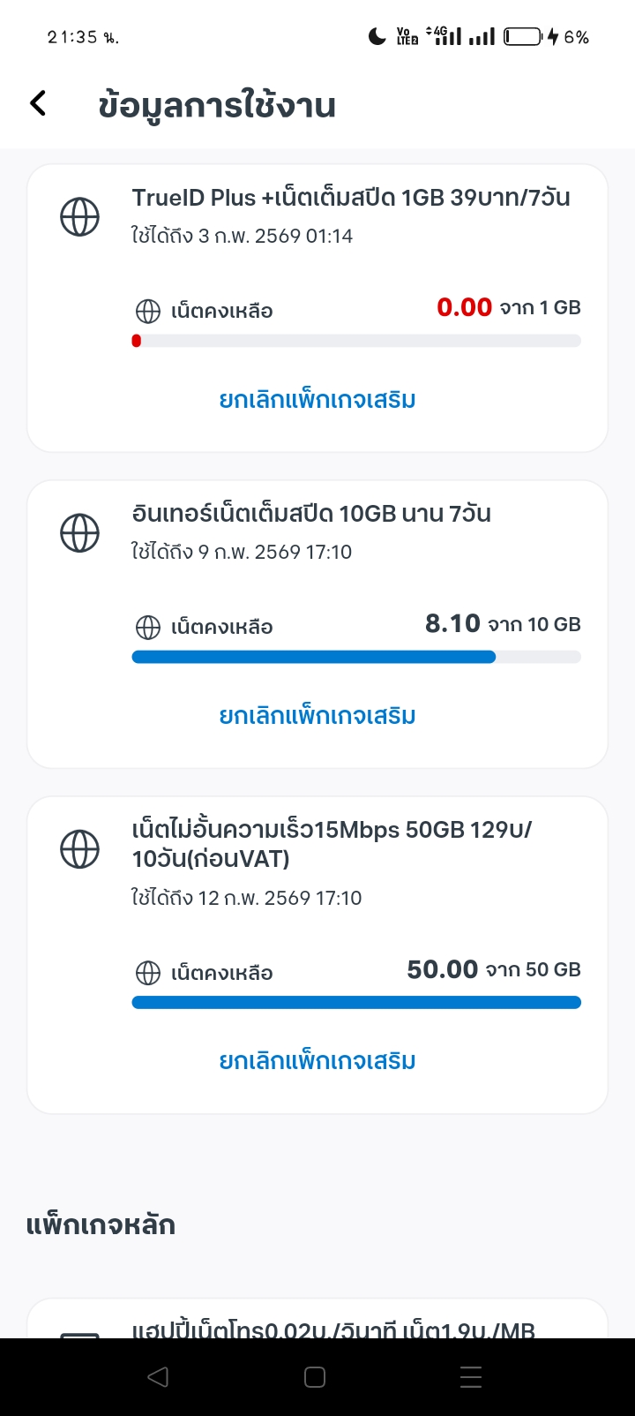Tap small globe icon next to 0.00 remaining data
635x1416 pixels.
click(x=147, y=311)
